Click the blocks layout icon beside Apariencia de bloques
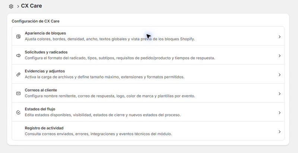 click(x=18, y=37)
